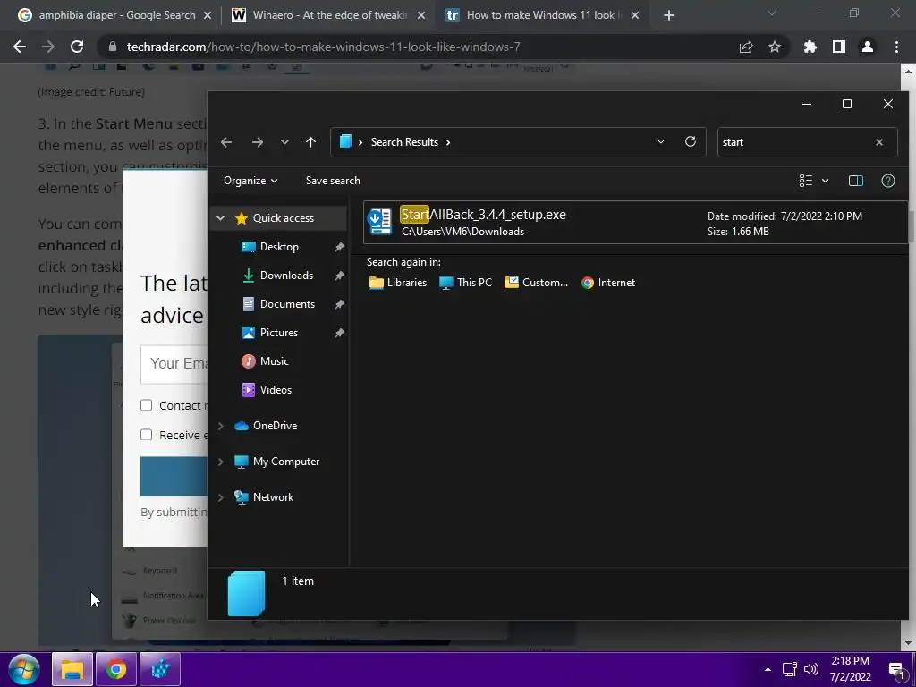This screenshot has width=916, height=687.
Task: Open Documents in the navigation pane
Action: coord(287,304)
